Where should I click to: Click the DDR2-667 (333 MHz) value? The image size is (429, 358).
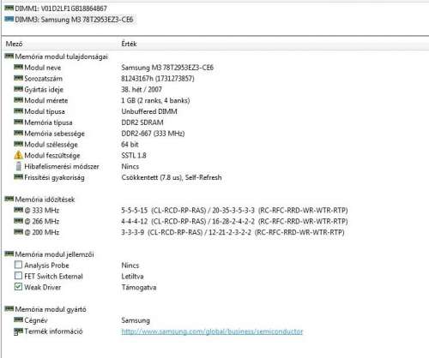pos(153,134)
